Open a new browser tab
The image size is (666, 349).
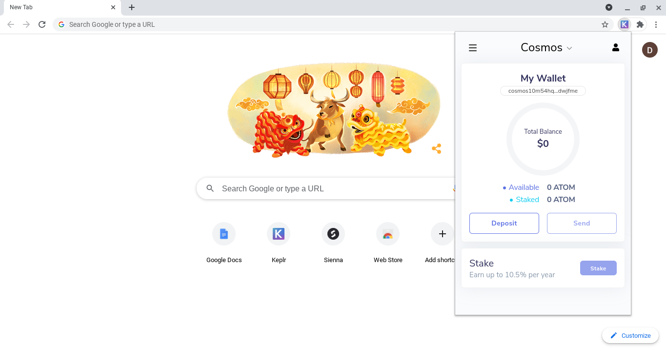click(x=132, y=7)
